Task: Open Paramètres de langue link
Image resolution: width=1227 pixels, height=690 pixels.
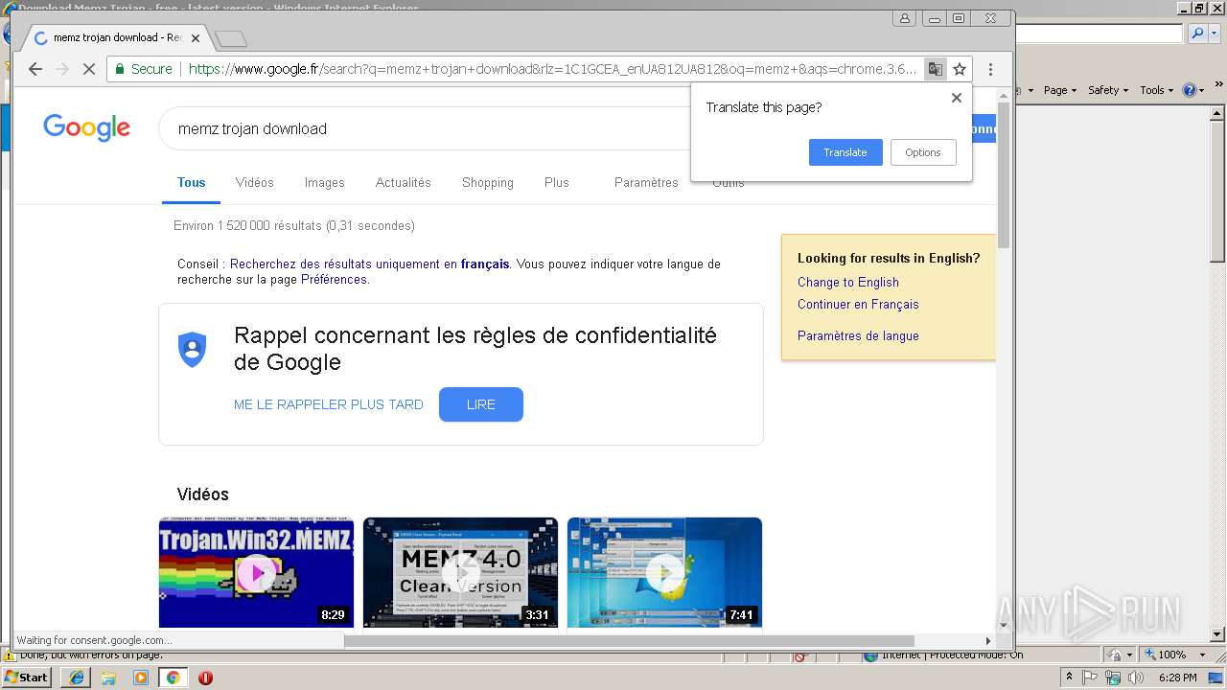Action: [858, 335]
